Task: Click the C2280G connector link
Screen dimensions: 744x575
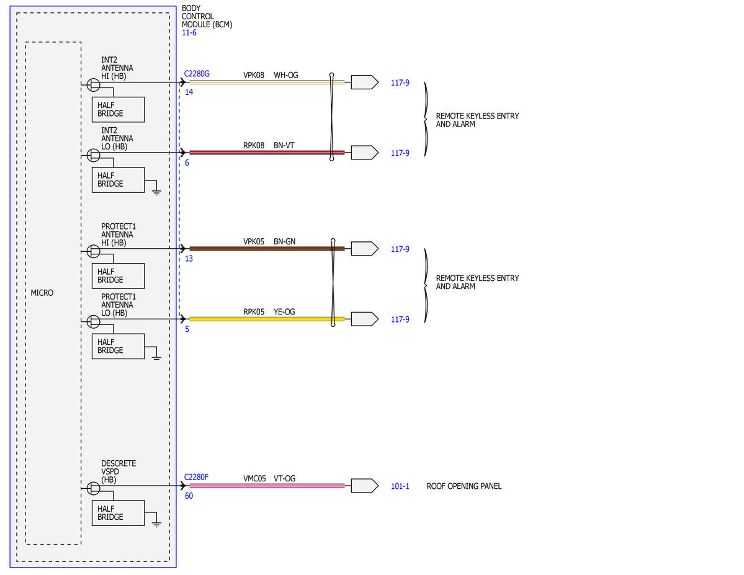Action: tap(197, 74)
